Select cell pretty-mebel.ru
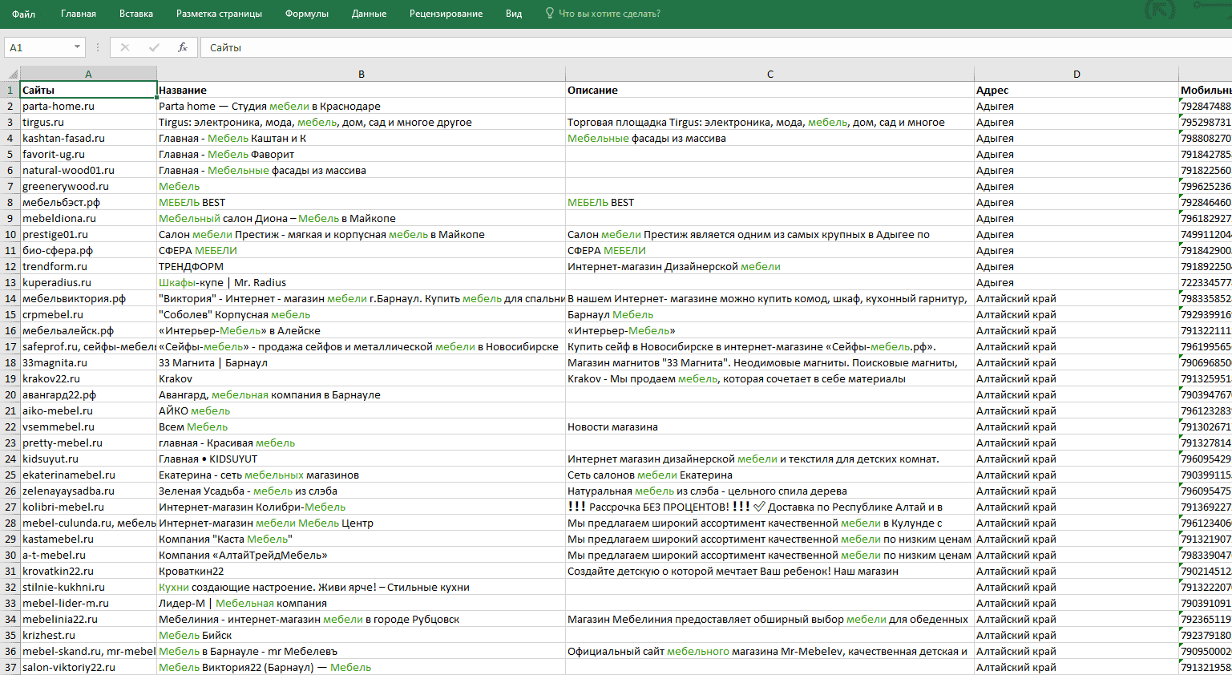Image resolution: width=1232 pixels, height=675 pixels. point(88,443)
